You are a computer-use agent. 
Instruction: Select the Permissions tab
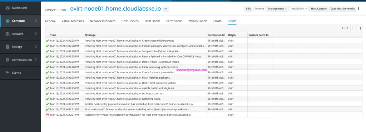tap(174, 21)
